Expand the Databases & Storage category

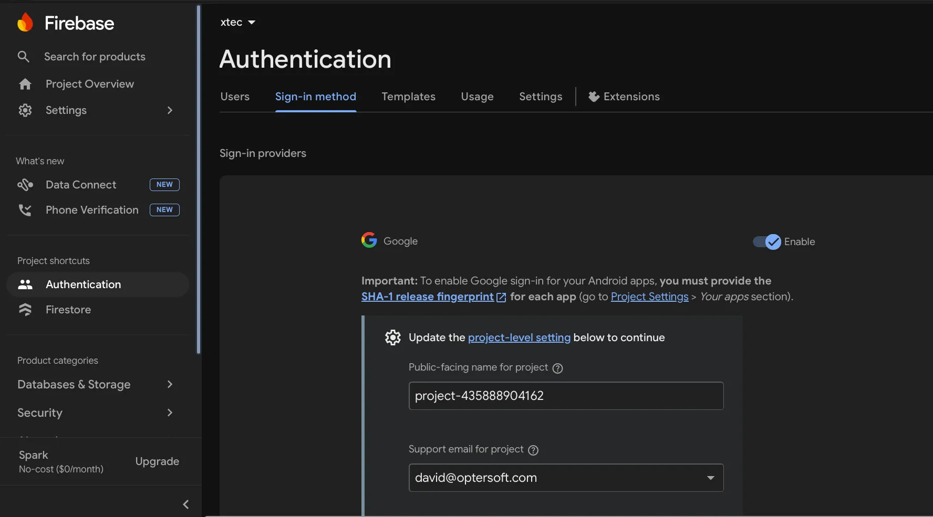[x=169, y=384]
